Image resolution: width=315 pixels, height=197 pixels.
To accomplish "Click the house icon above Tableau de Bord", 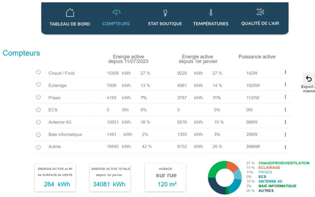I will point(70,13).
